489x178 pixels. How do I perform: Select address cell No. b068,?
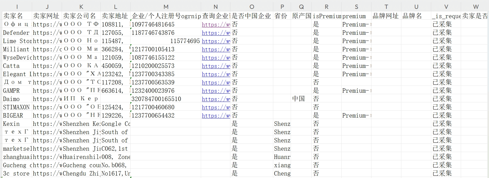(x=116, y=165)
